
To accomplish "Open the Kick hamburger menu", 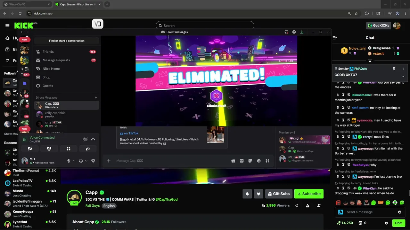I will tap(7, 26).
